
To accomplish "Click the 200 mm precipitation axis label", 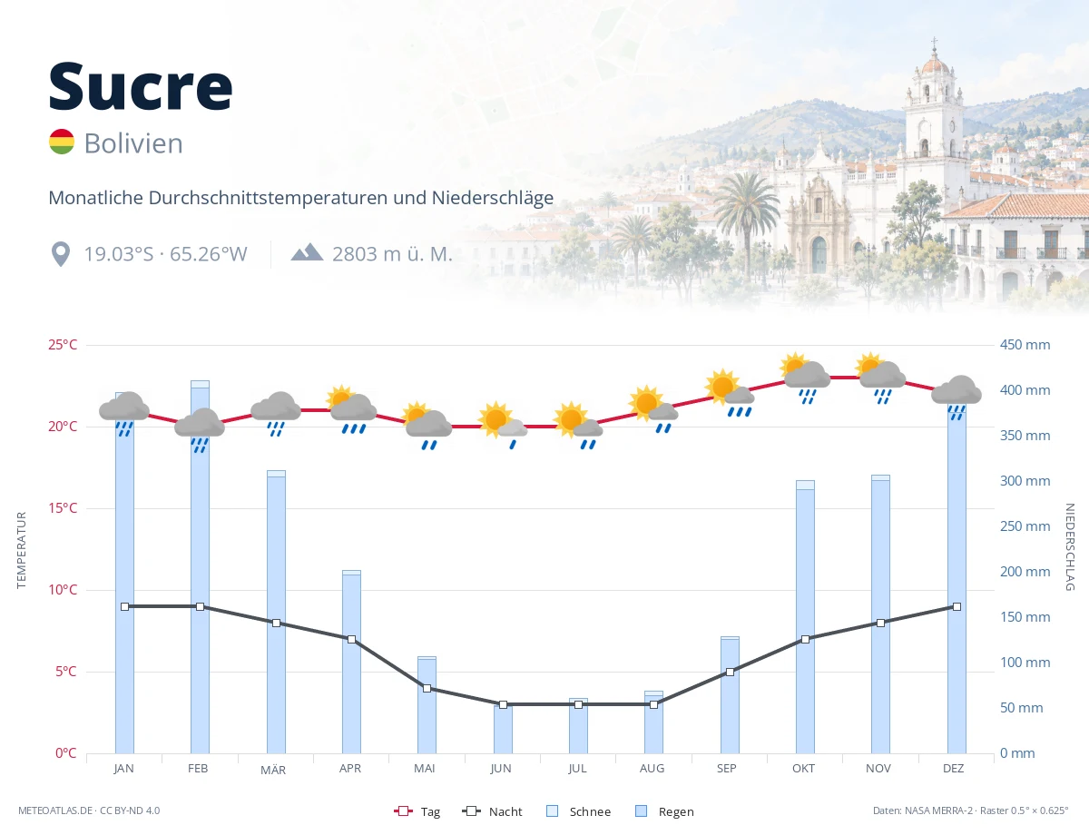I will click(x=1025, y=572).
